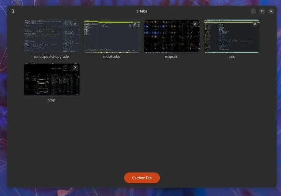Open the ncdu tab thumbnail
This screenshot has width=281, height=196.
(x=231, y=36)
